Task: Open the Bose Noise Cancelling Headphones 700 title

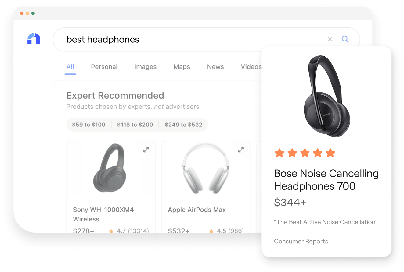Action: (326, 180)
